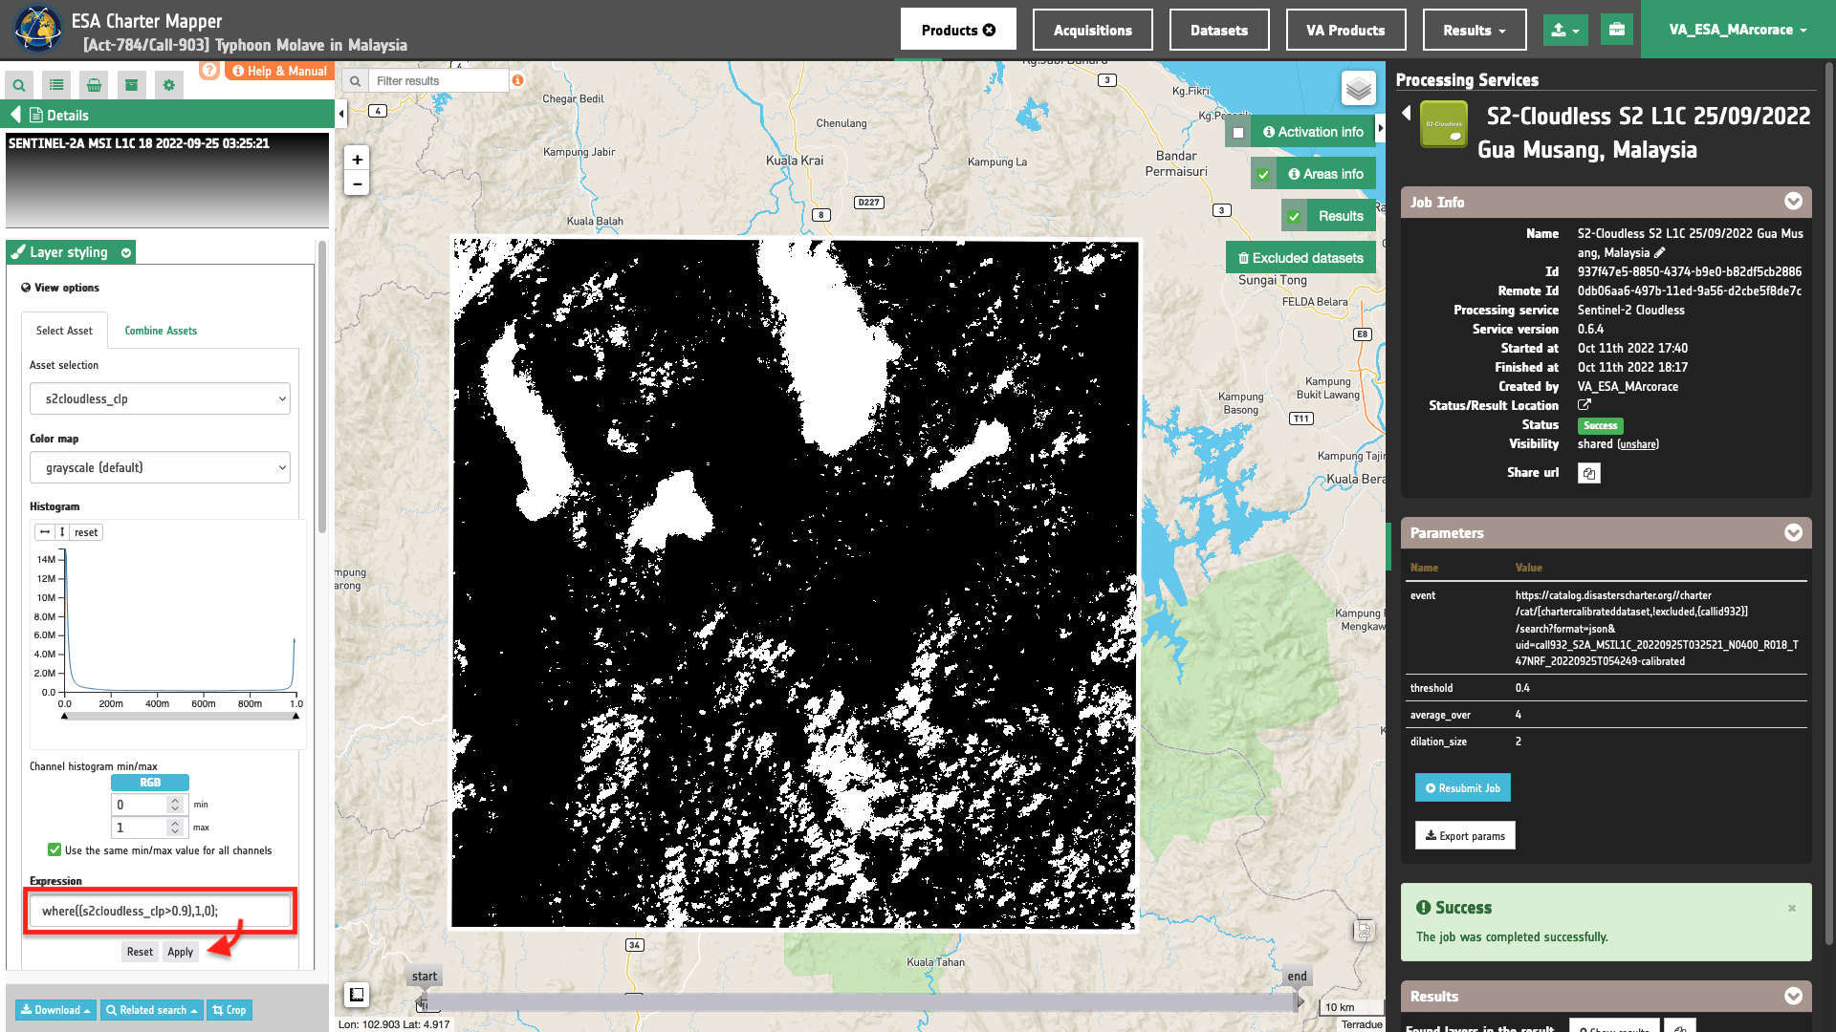Click the histogram left range handle

coord(64,716)
